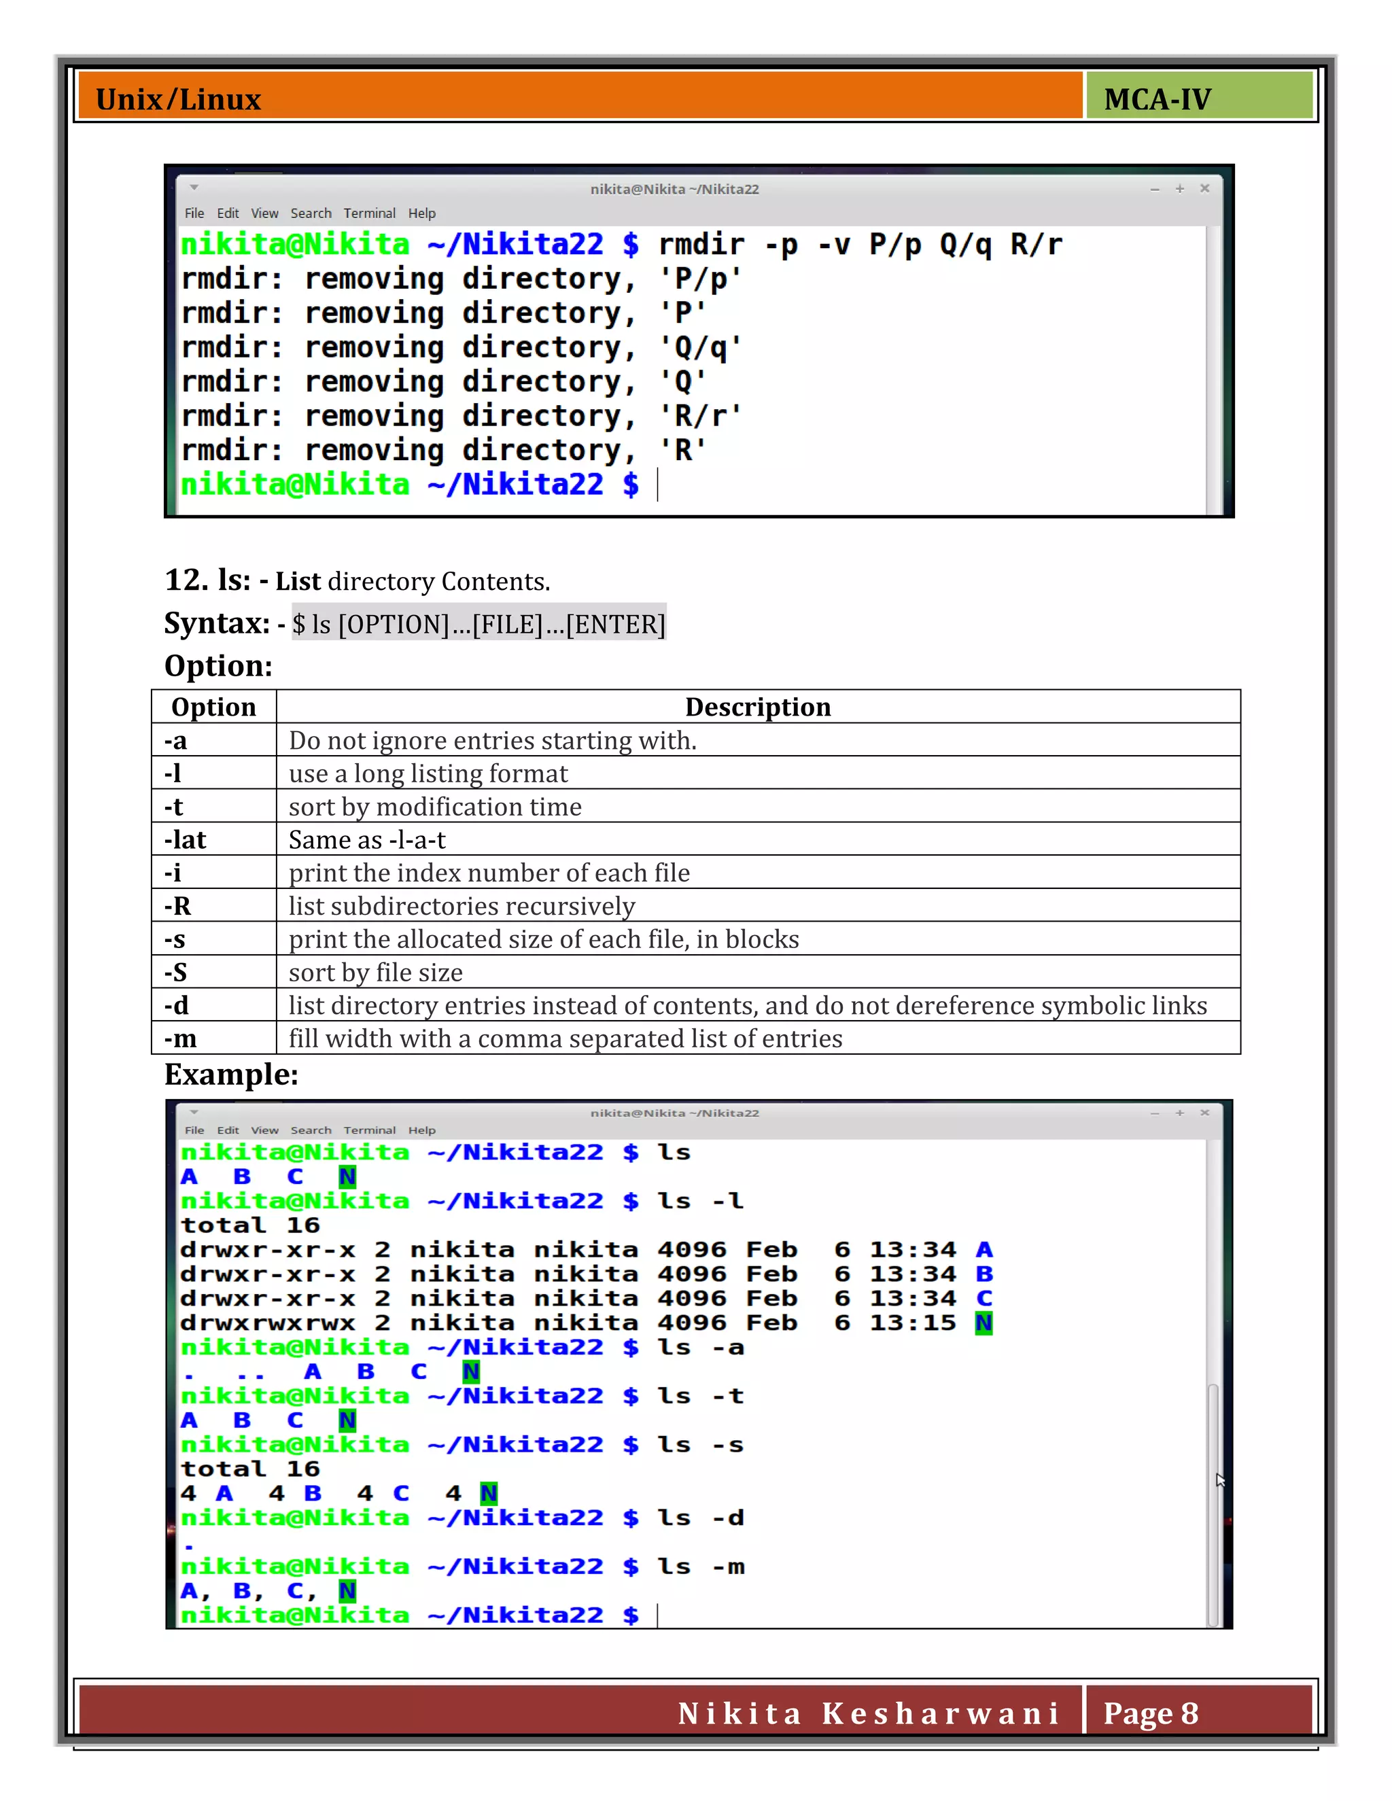The image size is (1392, 1801).
Task: Click 'use a long listing format' description
Action: click(x=428, y=773)
